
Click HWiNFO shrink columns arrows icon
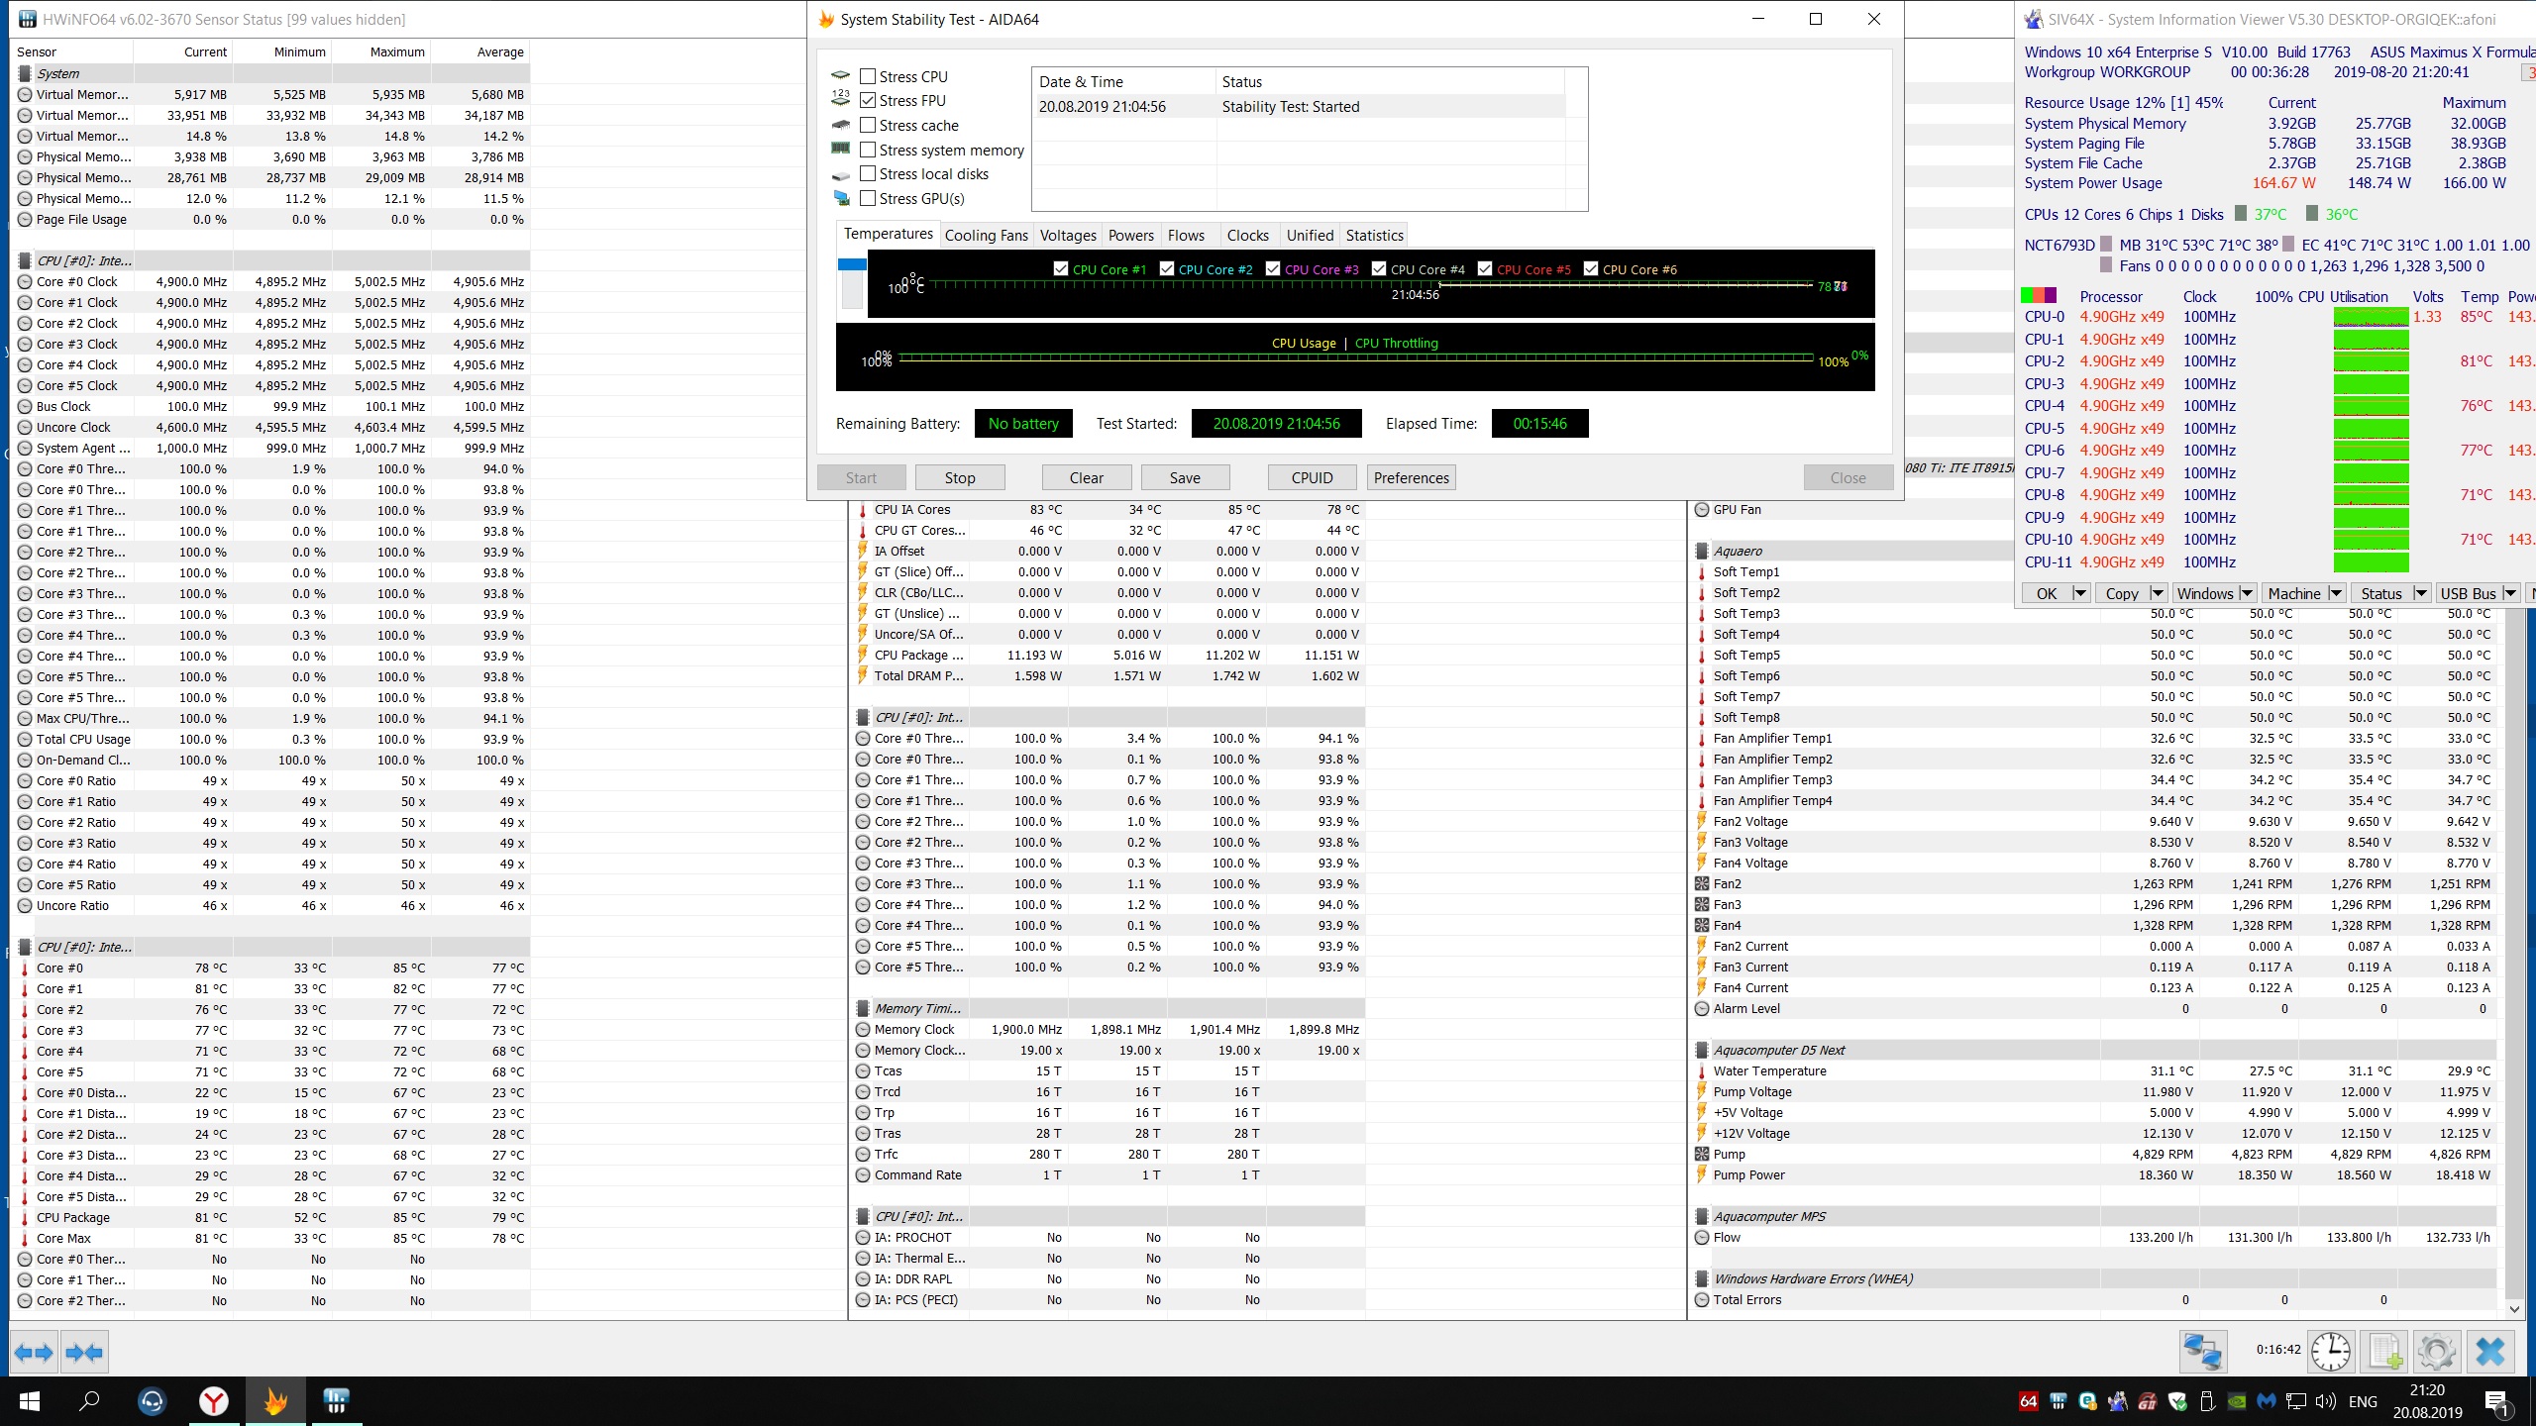point(84,1353)
